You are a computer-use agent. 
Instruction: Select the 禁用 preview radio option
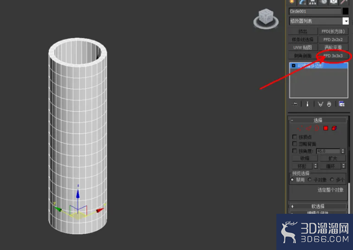292,180
